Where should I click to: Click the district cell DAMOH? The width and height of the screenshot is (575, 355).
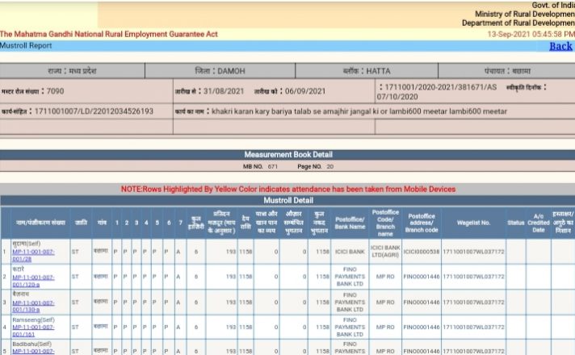[220, 71]
